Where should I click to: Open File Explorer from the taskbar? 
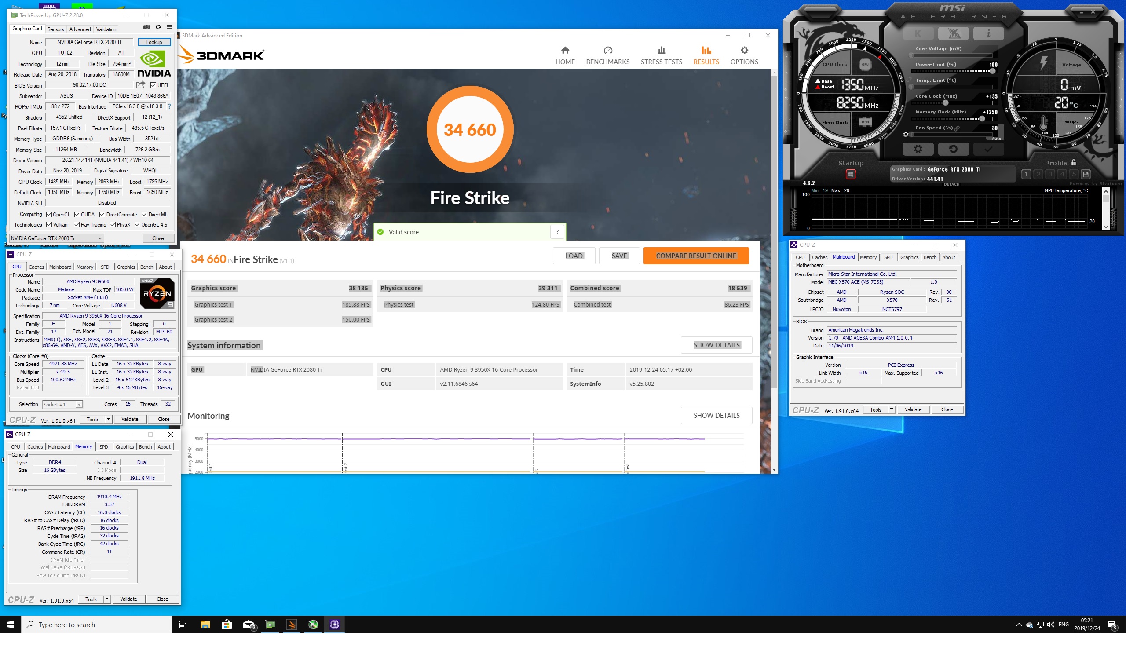[205, 624]
